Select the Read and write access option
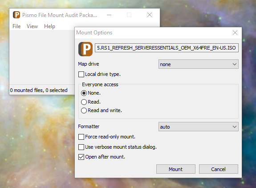 (x=84, y=111)
